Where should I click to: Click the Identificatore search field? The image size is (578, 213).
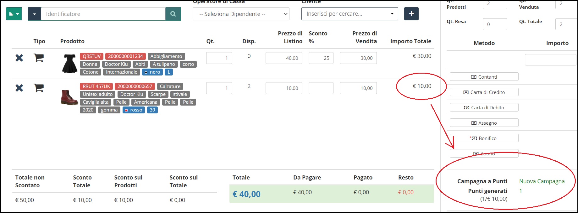tap(103, 14)
